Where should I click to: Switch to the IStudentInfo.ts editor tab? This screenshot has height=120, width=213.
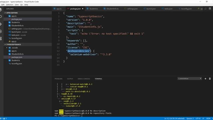coord(112,9)
